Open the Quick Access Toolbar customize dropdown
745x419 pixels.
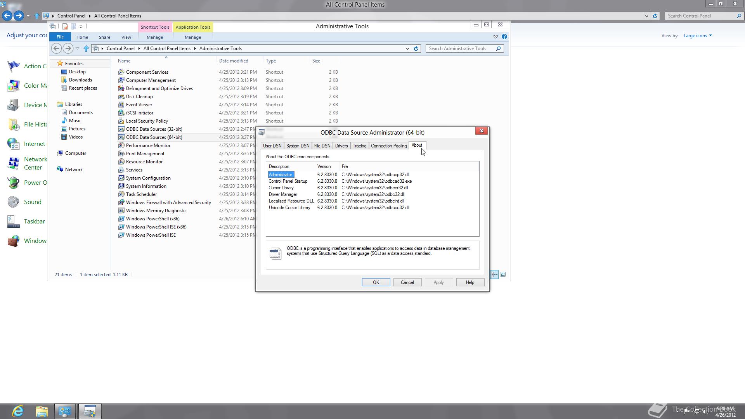coord(81,27)
